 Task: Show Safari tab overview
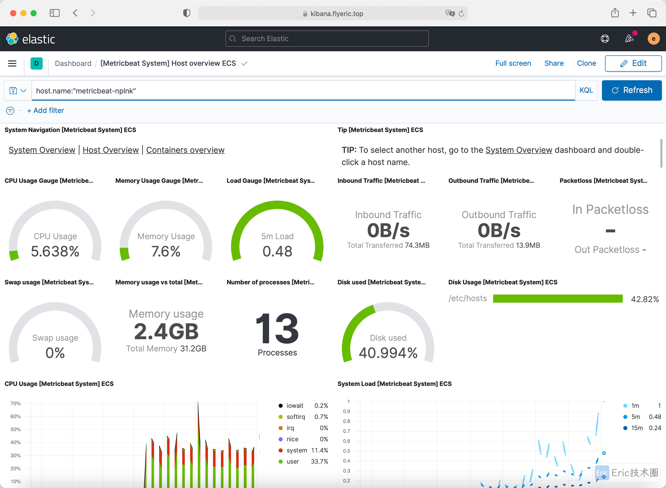652,13
